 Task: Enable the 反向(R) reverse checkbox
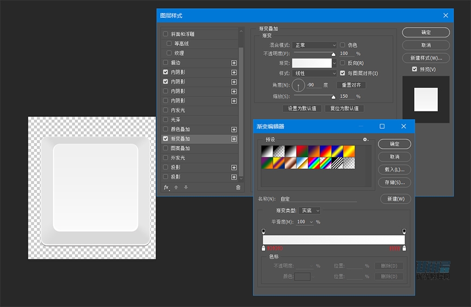343,63
